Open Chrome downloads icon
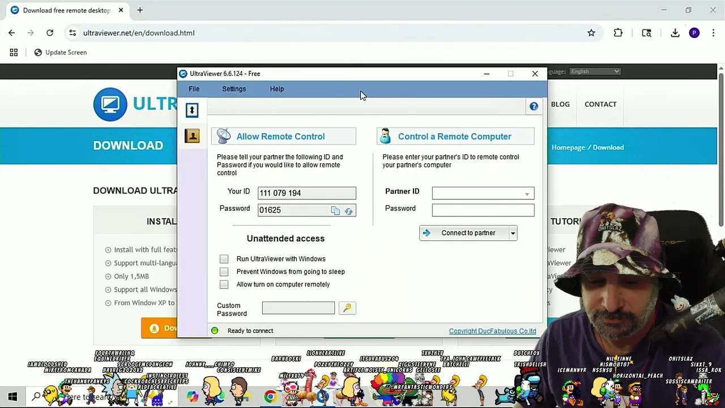The image size is (725, 408). tap(675, 33)
